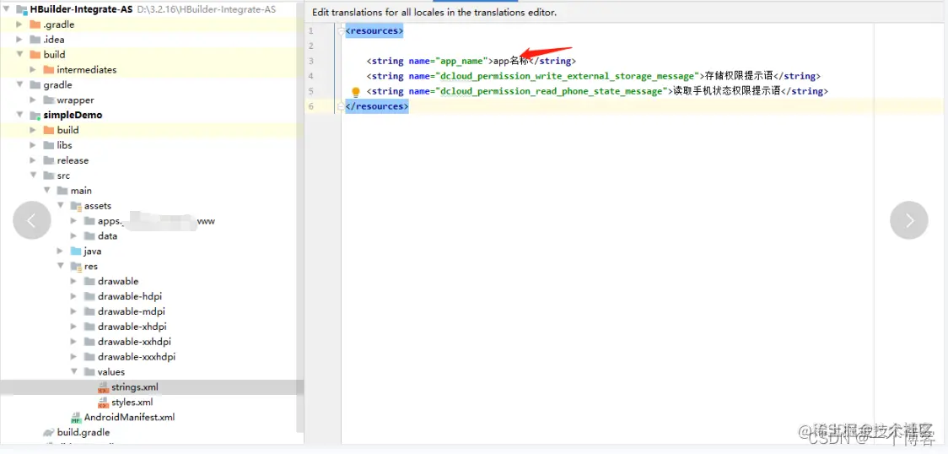The height and width of the screenshot is (454, 948).
Task: Expand the java folder arrow
Action: [61, 251]
